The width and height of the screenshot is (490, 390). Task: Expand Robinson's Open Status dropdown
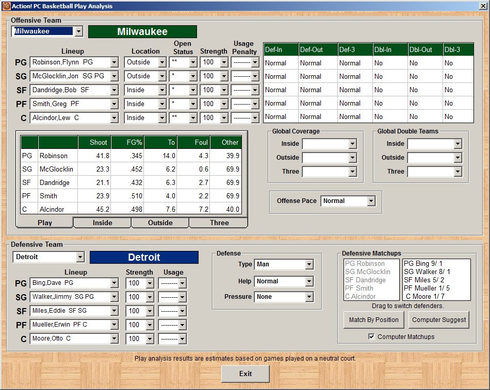point(193,62)
